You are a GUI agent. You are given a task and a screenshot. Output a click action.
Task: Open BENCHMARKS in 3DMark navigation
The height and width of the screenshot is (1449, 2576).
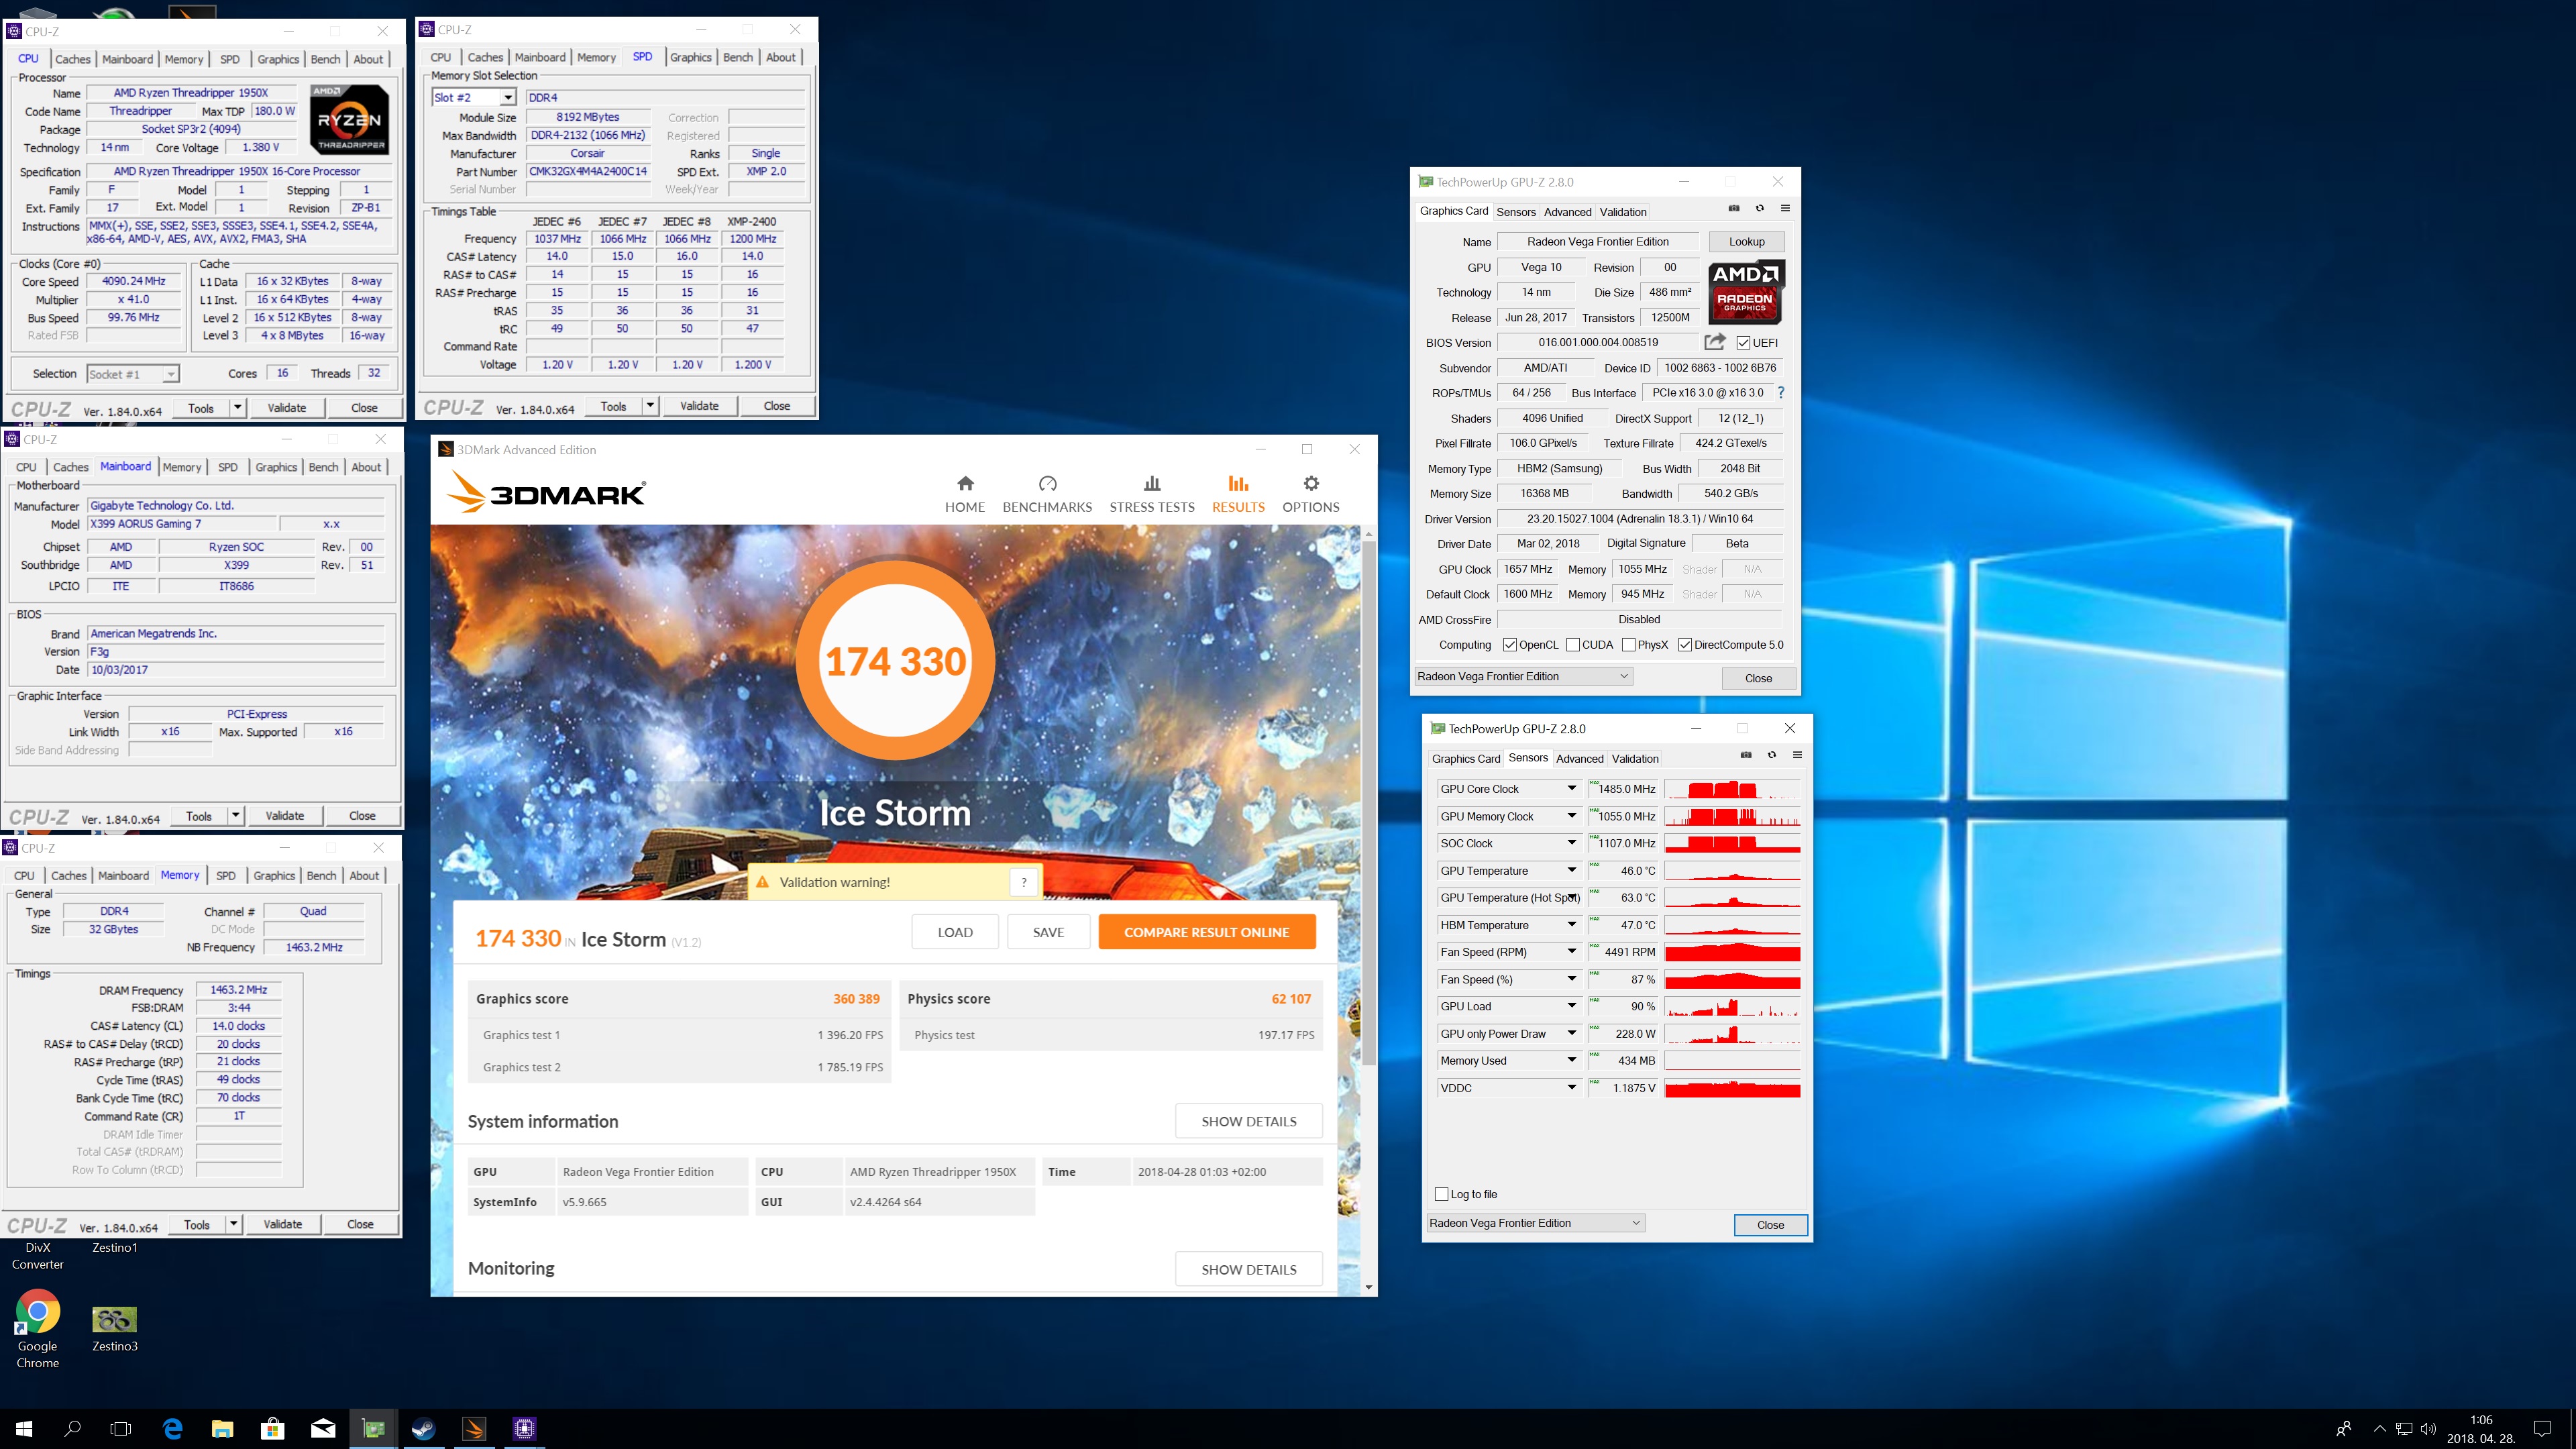tap(1047, 494)
